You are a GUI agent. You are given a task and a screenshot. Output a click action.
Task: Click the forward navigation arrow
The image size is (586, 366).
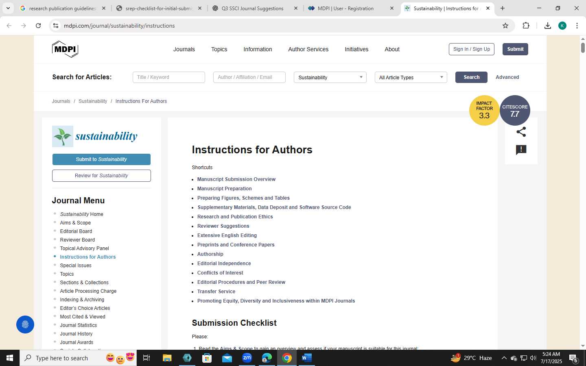pos(24,26)
